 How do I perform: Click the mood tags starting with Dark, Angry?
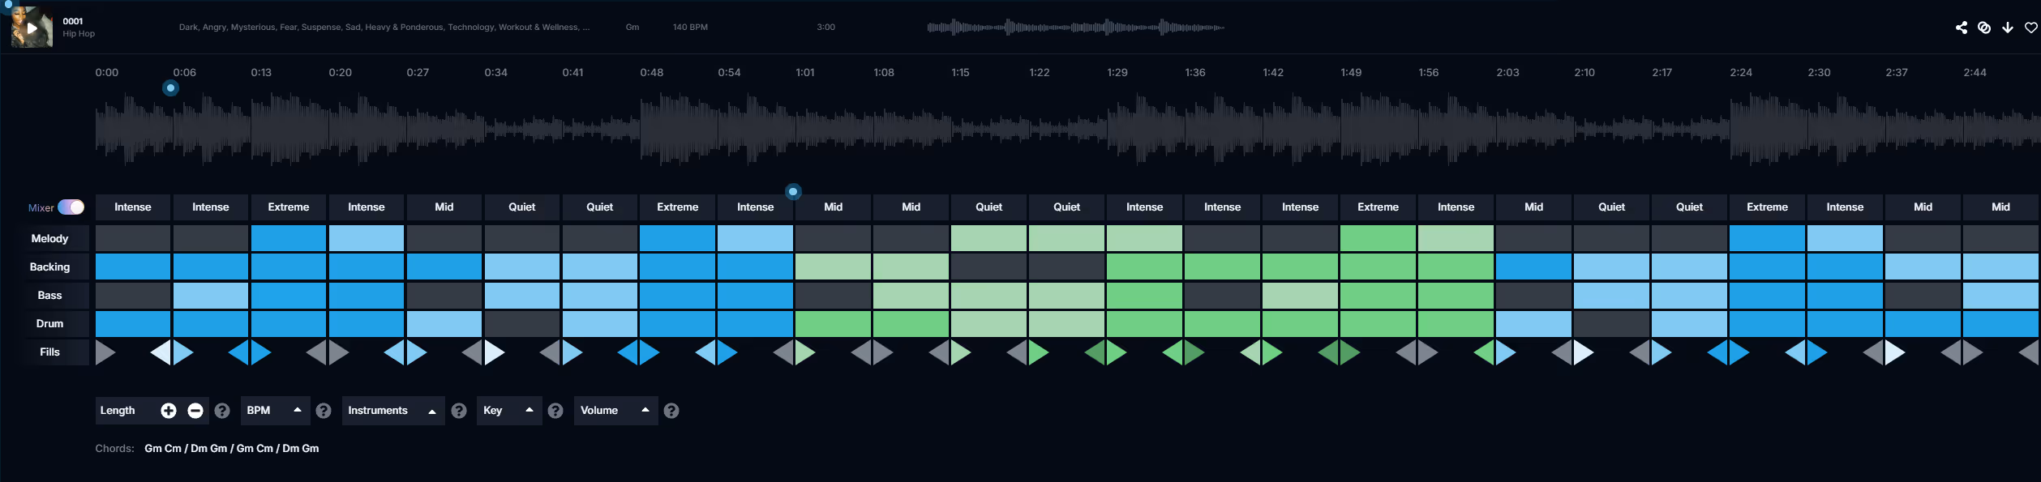tap(384, 28)
